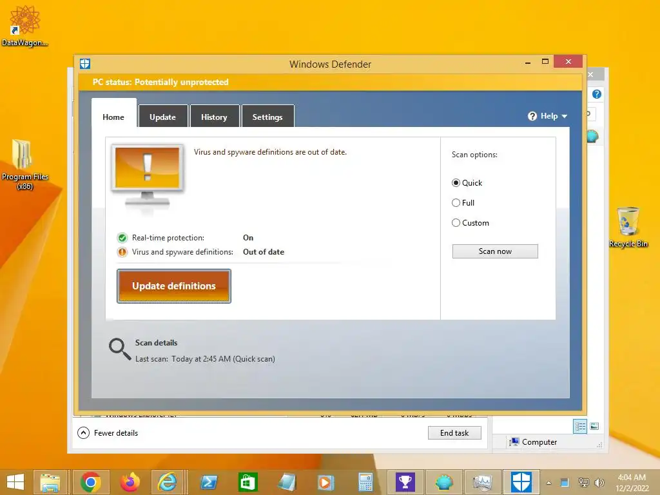This screenshot has height=495, width=660.
Task: Open Windows Store from the taskbar
Action: (247, 482)
